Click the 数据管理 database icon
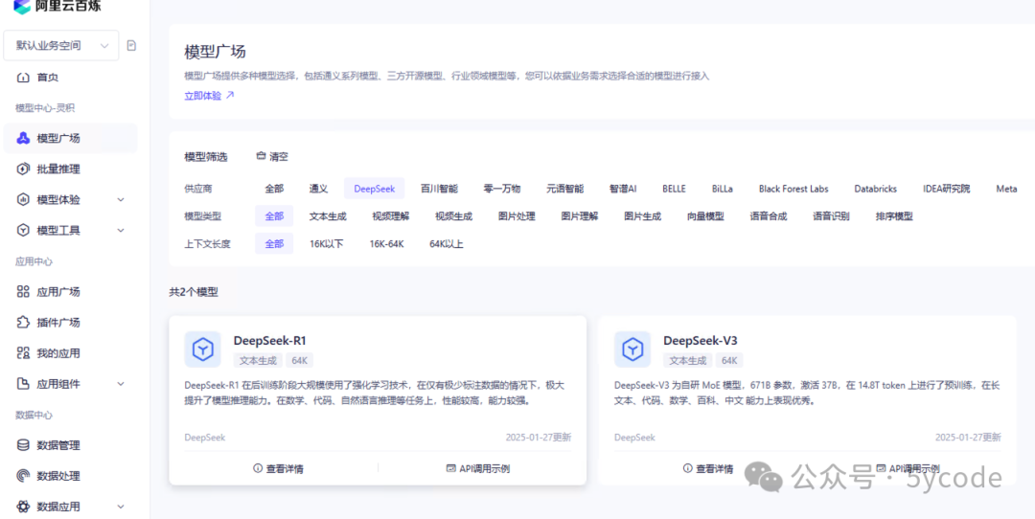The width and height of the screenshot is (1035, 519). coord(23,445)
